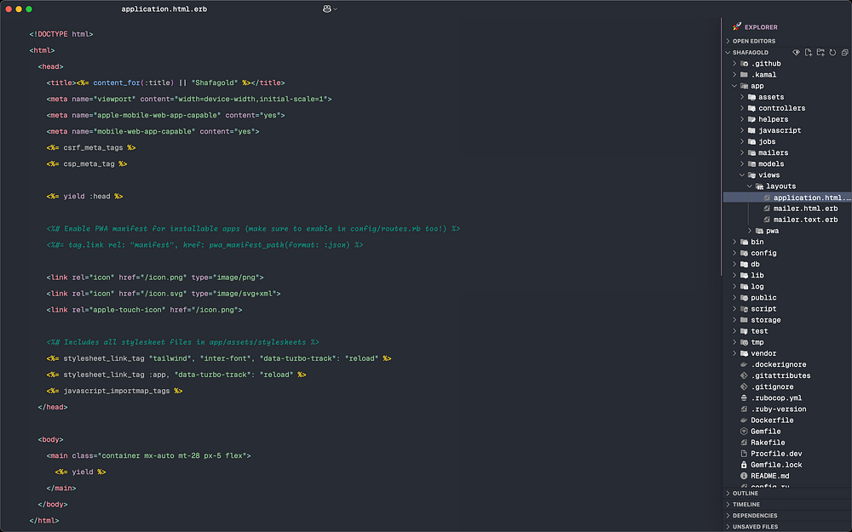Click the Explorer rocket icon
Screen dimensions: 852x532
tap(737, 26)
